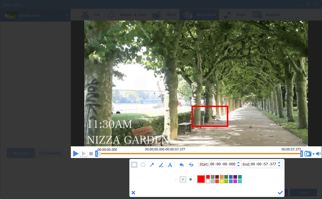Decrease the End time with down arrow

coord(279,166)
